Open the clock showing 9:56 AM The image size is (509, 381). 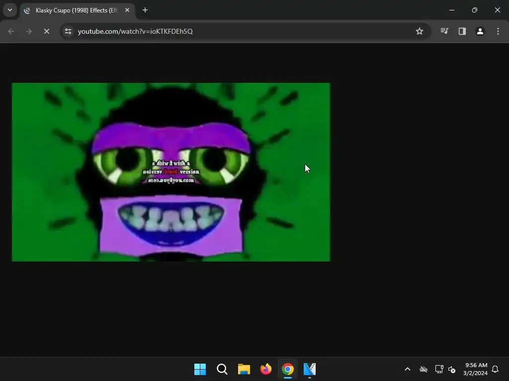pyautogui.click(x=475, y=369)
